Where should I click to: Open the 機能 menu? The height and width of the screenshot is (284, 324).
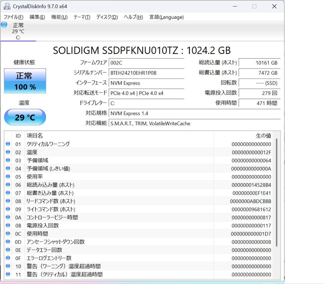click(59, 17)
